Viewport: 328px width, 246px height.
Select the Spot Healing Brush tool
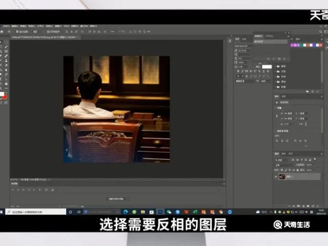coord(6,56)
